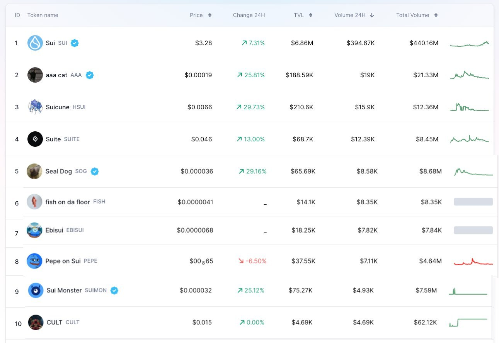499x343 pixels.
Task: Click the Sui Monster token logo
Action: click(36, 290)
